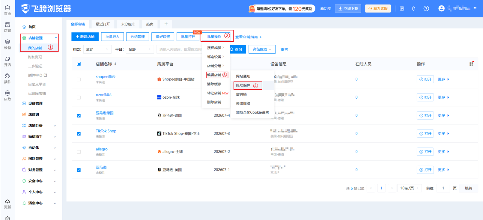Check the ozon row checkbox
The width and height of the screenshot is (483, 220).
pyautogui.click(x=79, y=97)
